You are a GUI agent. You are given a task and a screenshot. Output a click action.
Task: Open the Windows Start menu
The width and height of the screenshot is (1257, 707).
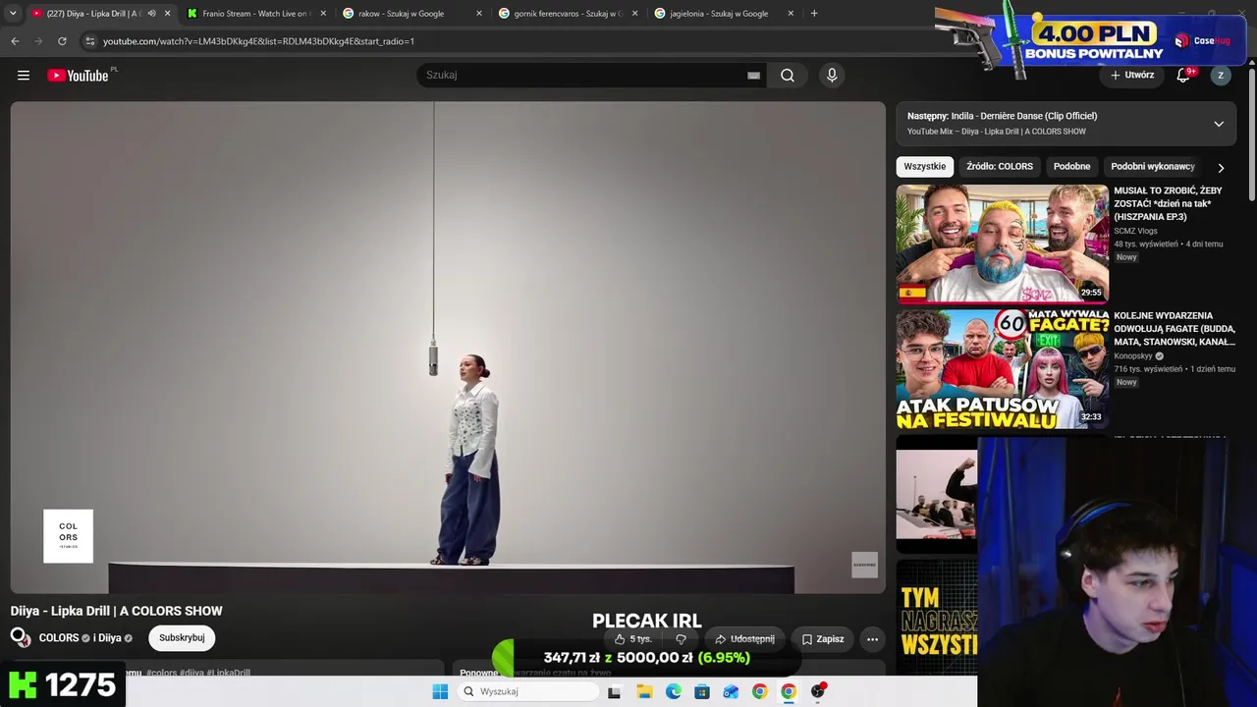pyautogui.click(x=440, y=691)
